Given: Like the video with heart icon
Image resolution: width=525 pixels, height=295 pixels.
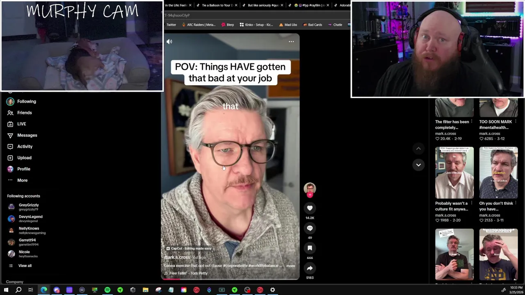Looking at the screenshot, I should click(x=310, y=208).
